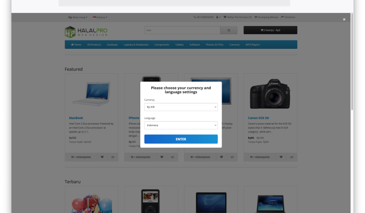The width and height of the screenshot is (365, 213).
Task: Click the blue ENTER button
Action: pyautogui.click(x=181, y=139)
